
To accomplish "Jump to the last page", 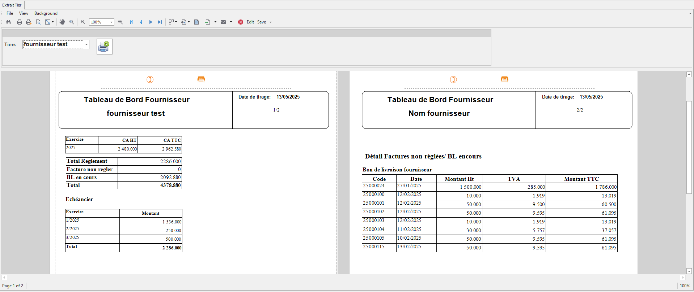I will 160,22.
